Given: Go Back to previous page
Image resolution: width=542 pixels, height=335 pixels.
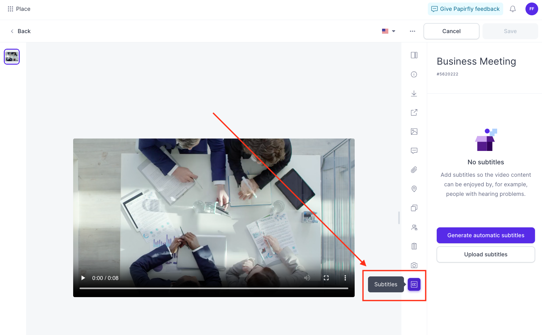Looking at the screenshot, I should tap(21, 31).
